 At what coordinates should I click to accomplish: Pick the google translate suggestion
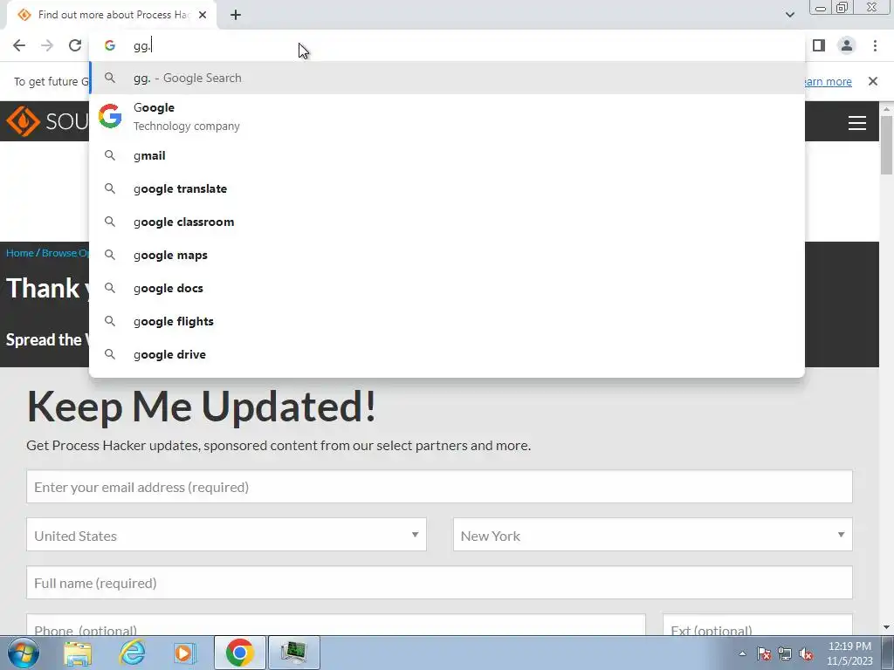[447, 188]
